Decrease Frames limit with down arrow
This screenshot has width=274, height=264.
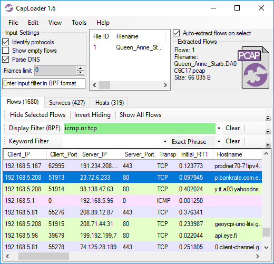[x=81, y=73]
